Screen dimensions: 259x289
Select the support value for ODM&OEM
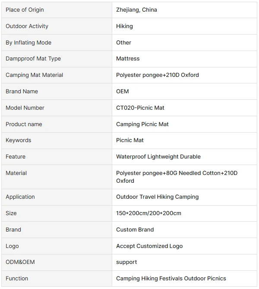point(126,262)
